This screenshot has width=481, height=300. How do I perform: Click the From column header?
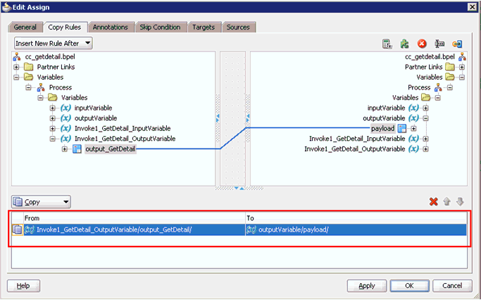tap(135, 218)
